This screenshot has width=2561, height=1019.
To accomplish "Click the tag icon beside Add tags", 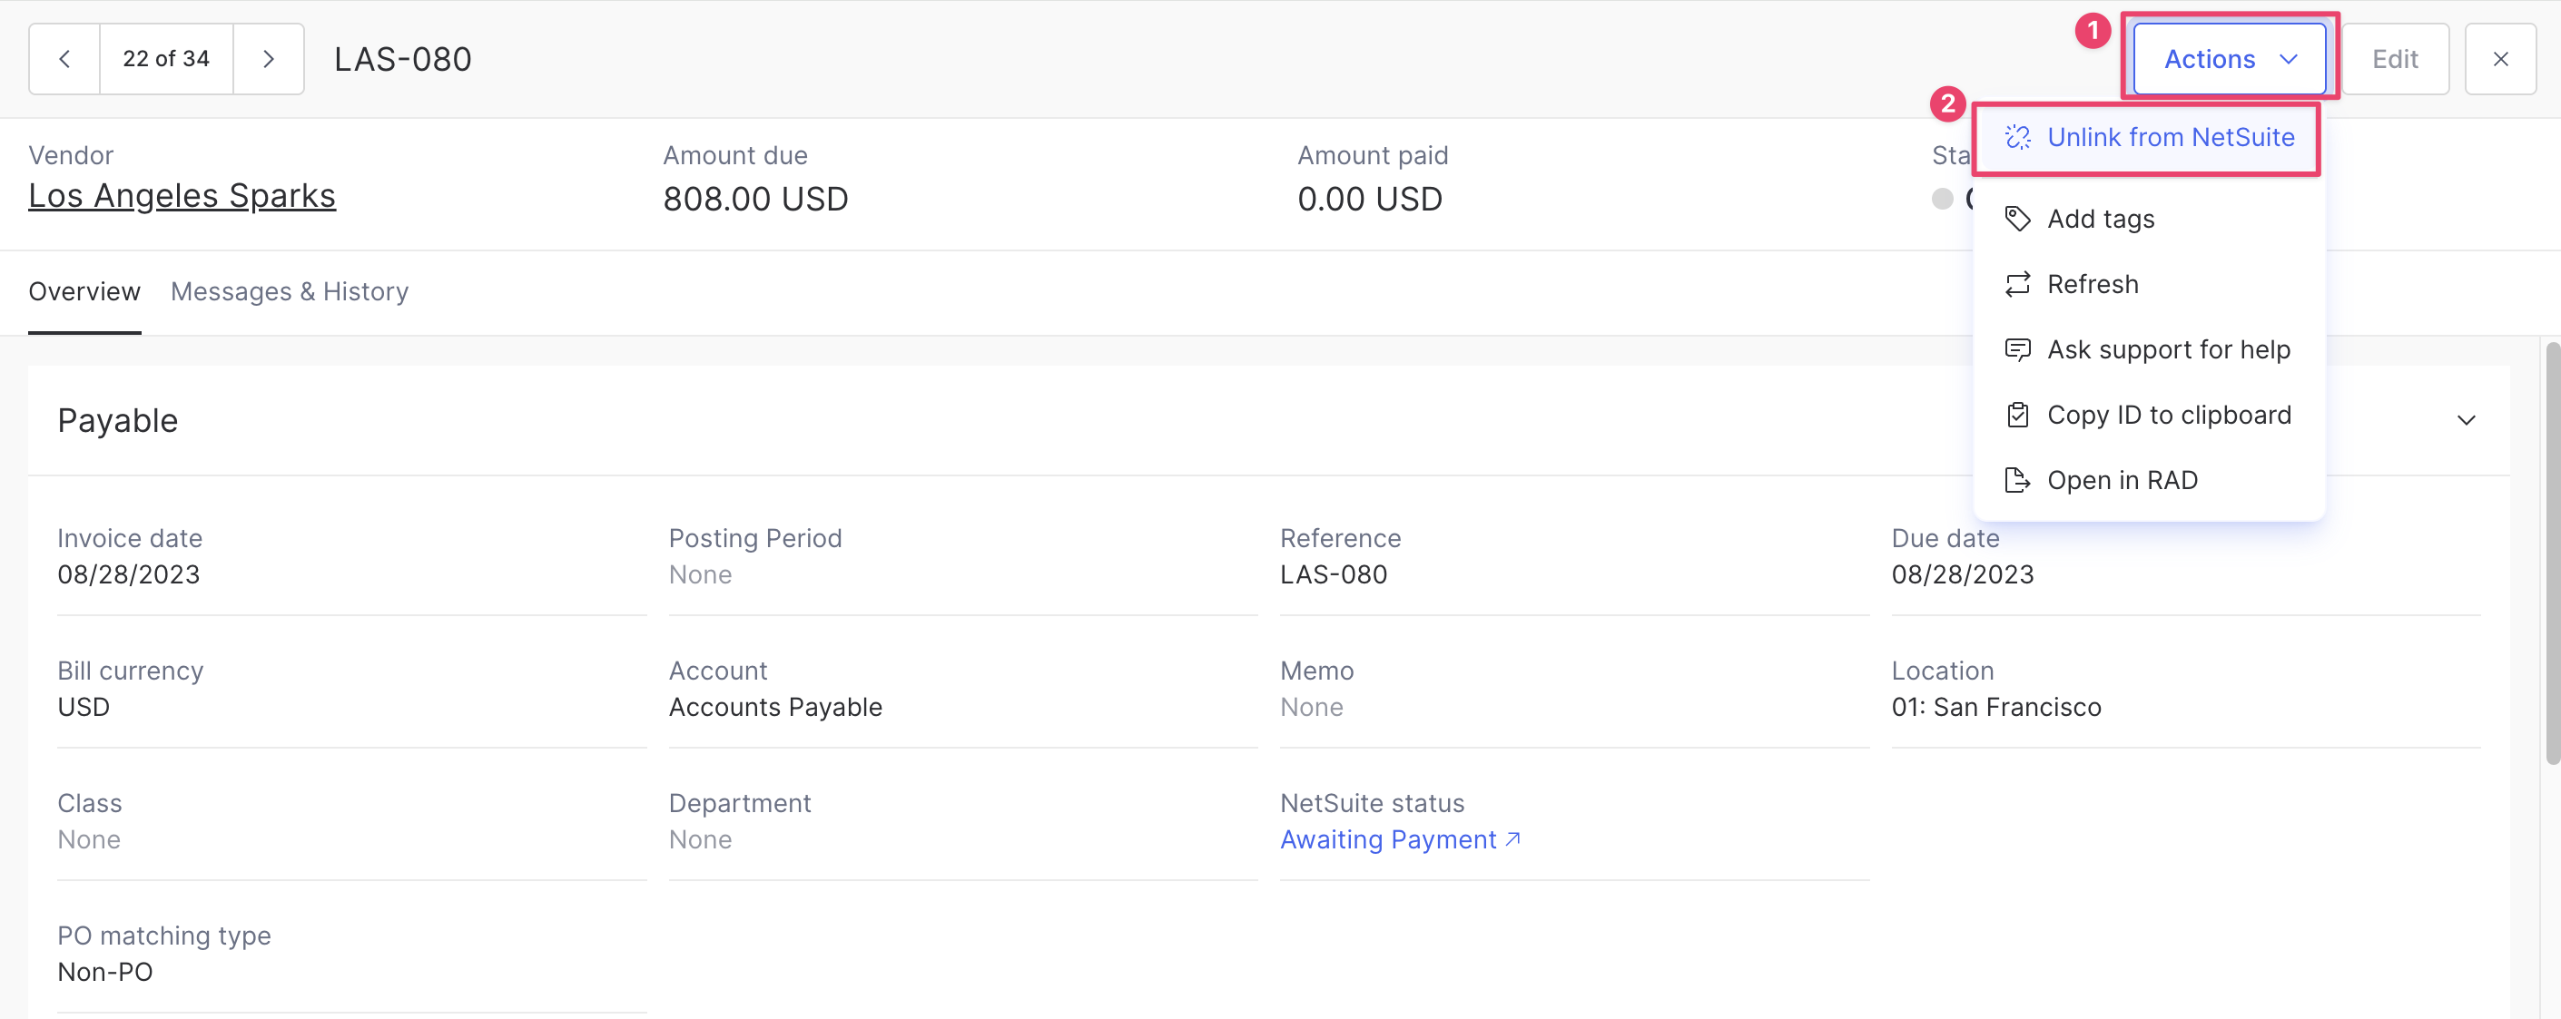I will (x=2017, y=219).
